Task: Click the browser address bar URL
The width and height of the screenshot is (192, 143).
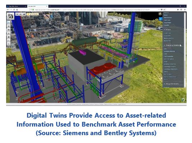Action: coord(92,10)
